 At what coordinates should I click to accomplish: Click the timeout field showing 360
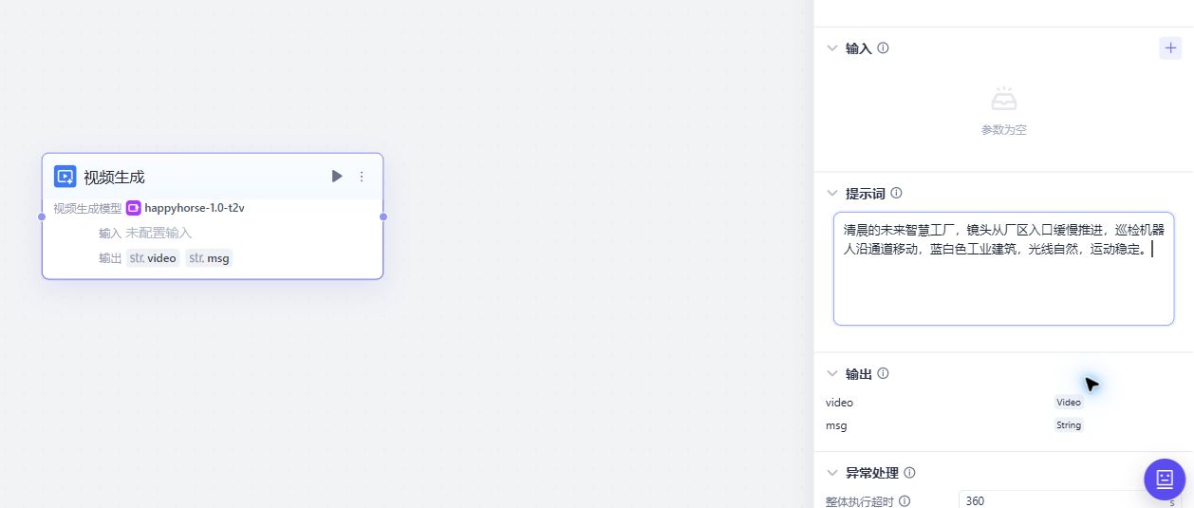tap(1059, 500)
